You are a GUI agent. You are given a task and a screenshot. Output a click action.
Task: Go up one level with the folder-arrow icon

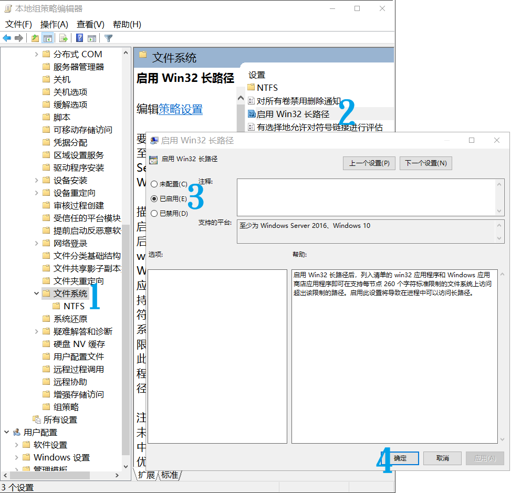pos(35,38)
